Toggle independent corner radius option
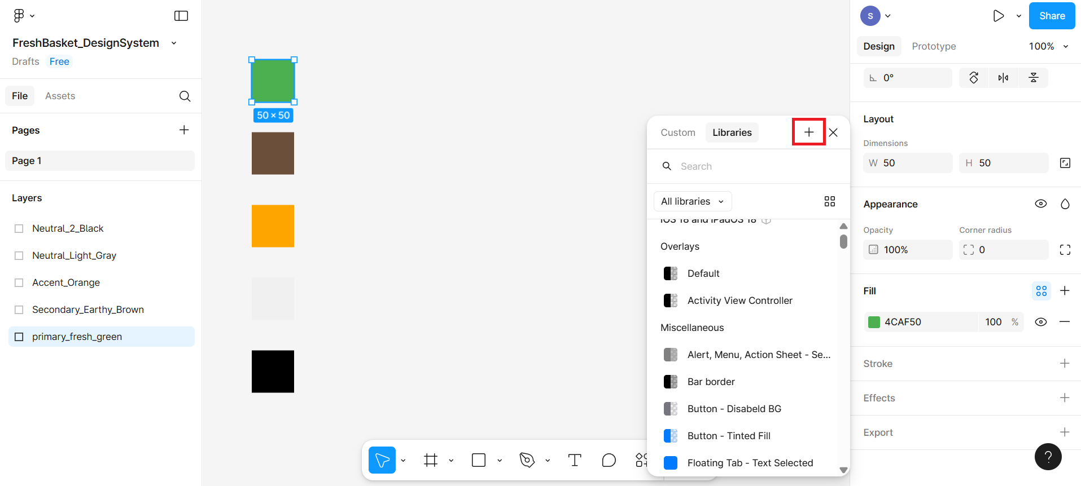1081x486 pixels. pyautogui.click(x=1065, y=250)
